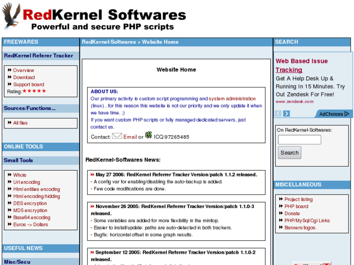The image size is (354, 265).
Task: Open the Banners/logos link
Action: point(300,228)
